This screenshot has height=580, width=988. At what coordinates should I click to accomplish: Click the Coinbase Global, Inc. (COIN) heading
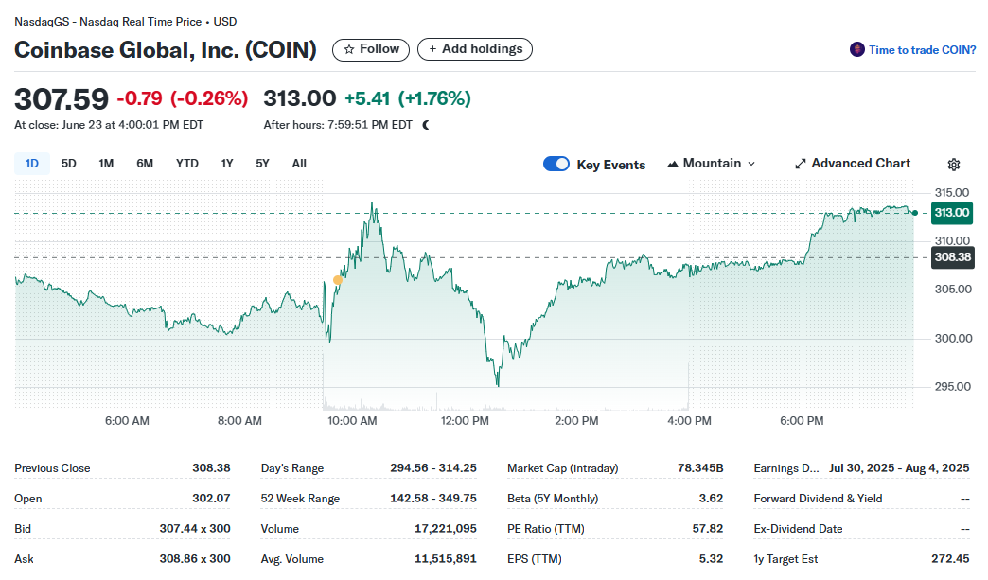coord(165,50)
